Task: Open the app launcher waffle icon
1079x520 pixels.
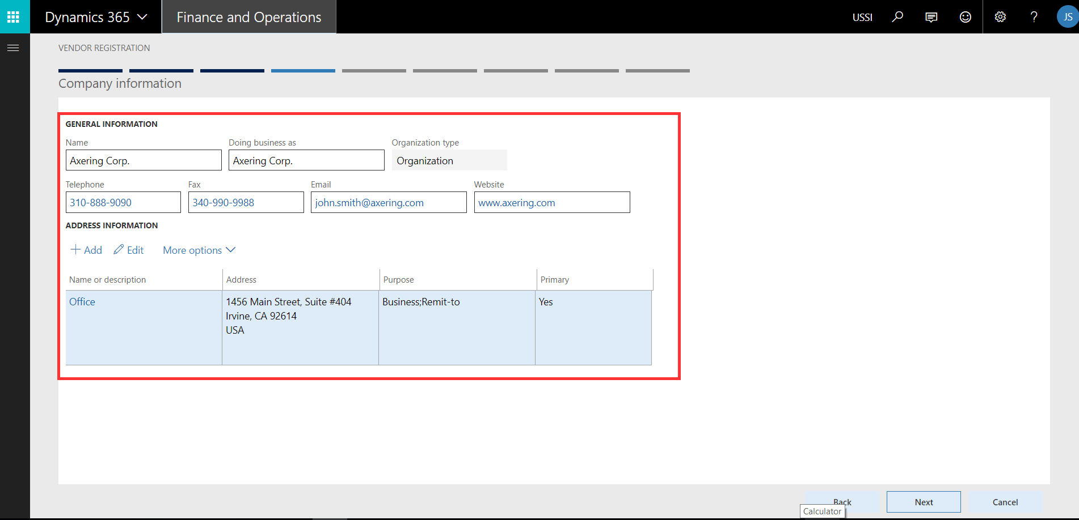Action: (x=14, y=17)
